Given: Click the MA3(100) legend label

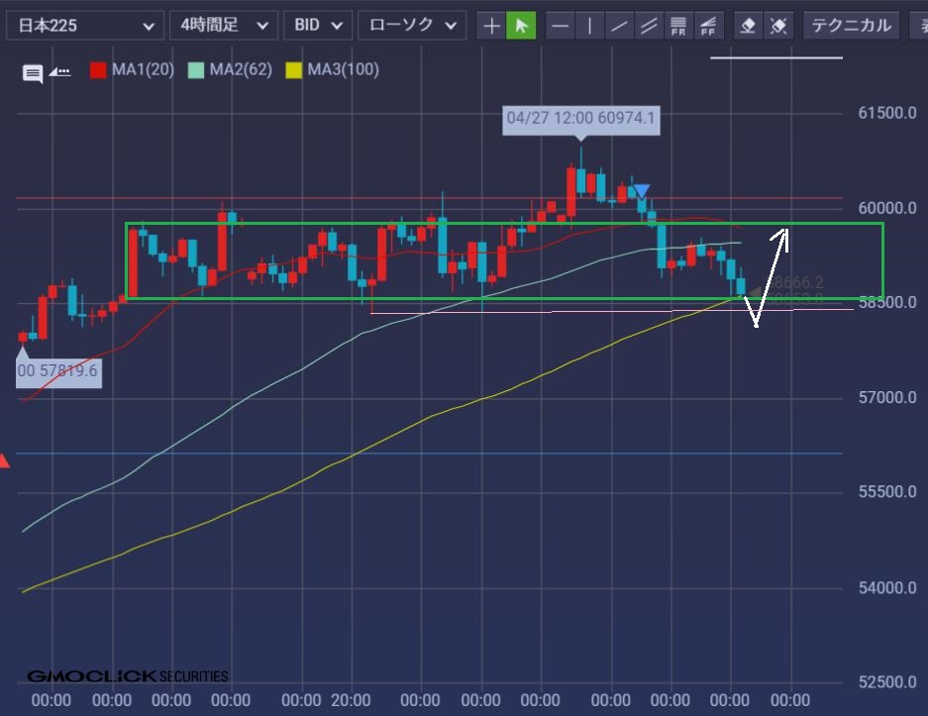Looking at the screenshot, I should pos(343,70).
